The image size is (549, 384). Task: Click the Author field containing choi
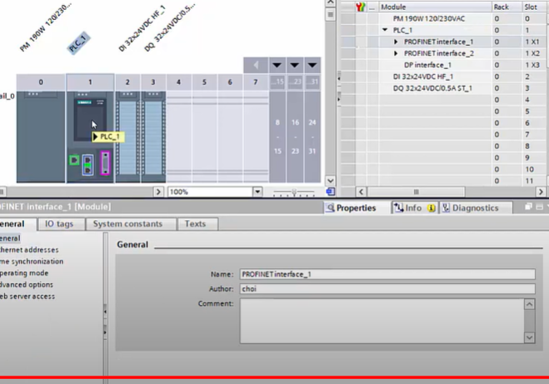pos(387,289)
